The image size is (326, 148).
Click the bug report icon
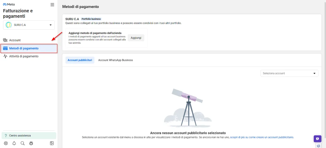pyautogui.click(x=31, y=143)
